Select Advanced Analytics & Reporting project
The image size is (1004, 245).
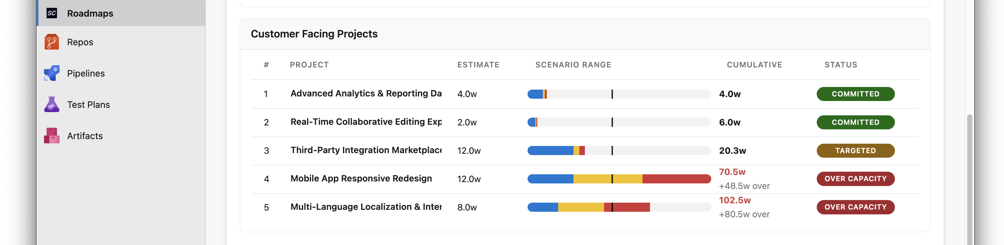click(x=366, y=94)
